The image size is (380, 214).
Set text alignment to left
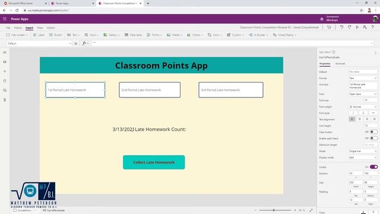click(352, 119)
